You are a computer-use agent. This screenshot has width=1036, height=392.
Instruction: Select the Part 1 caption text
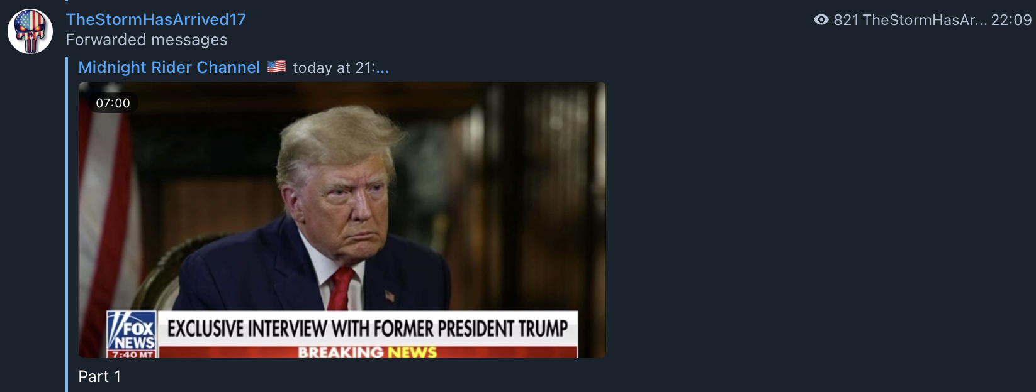click(x=99, y=376)
